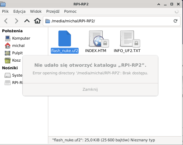
Task: Reload folder with refresh icon
Action: click(x=175, y=21)
